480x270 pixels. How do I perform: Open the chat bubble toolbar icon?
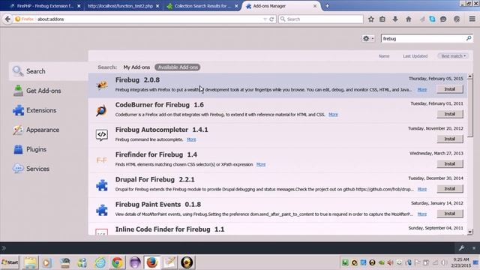click(x=443, y=19)
